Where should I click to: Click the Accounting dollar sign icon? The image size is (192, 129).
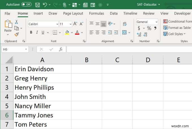pos(139,28)
